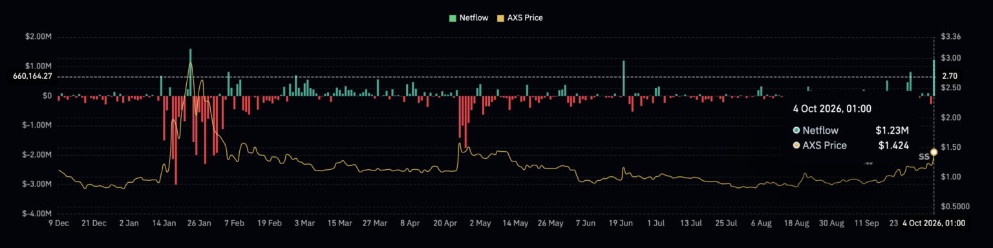Screen dimensions: 993x248
Task: Click the '21 Dec' x-axis label
Action: tap(94, 223)
